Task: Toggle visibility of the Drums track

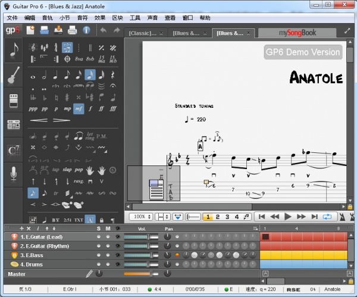Action: click(118, 264)
